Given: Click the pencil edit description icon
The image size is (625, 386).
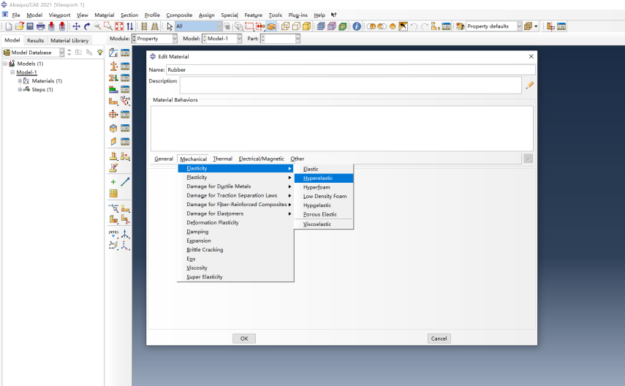Looking at the screenshot, I should [529, 85].
